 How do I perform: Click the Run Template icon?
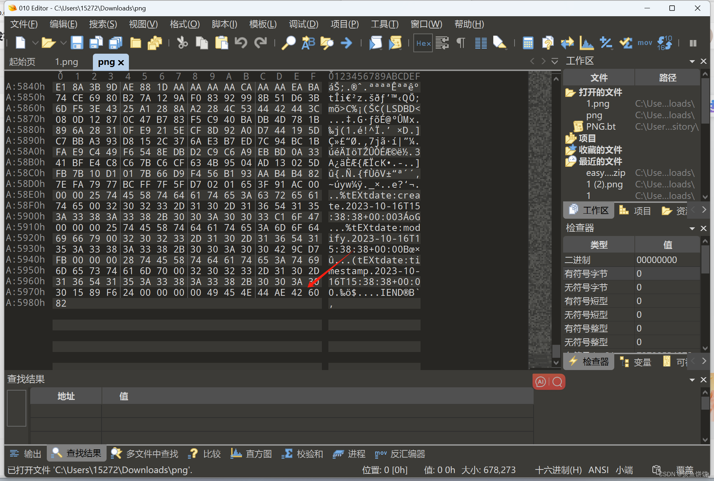[395, 43]
